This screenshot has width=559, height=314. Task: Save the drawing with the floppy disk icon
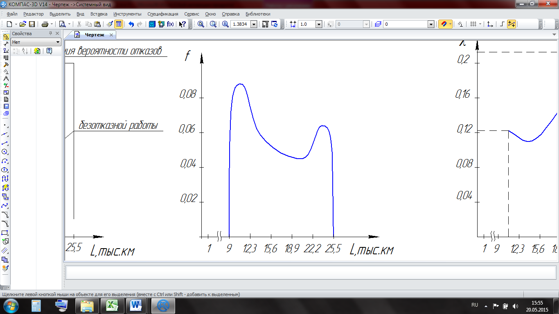(32, 24)
